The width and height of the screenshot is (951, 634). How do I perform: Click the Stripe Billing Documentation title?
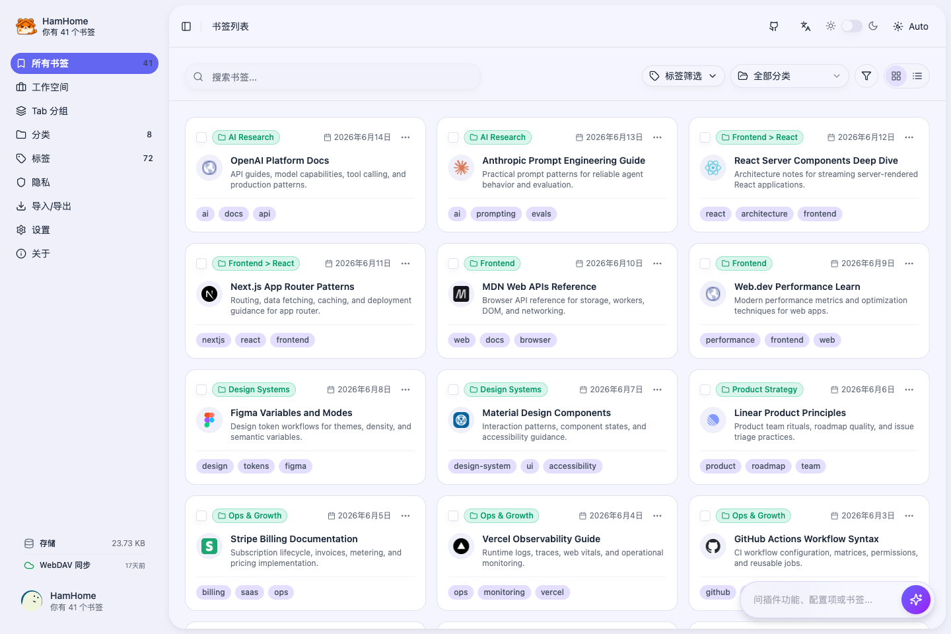(x=294, y=539)
